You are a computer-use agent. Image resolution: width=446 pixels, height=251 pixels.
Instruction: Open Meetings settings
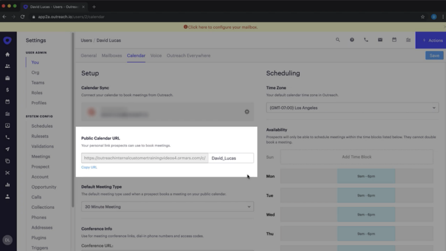pos(41,157)
